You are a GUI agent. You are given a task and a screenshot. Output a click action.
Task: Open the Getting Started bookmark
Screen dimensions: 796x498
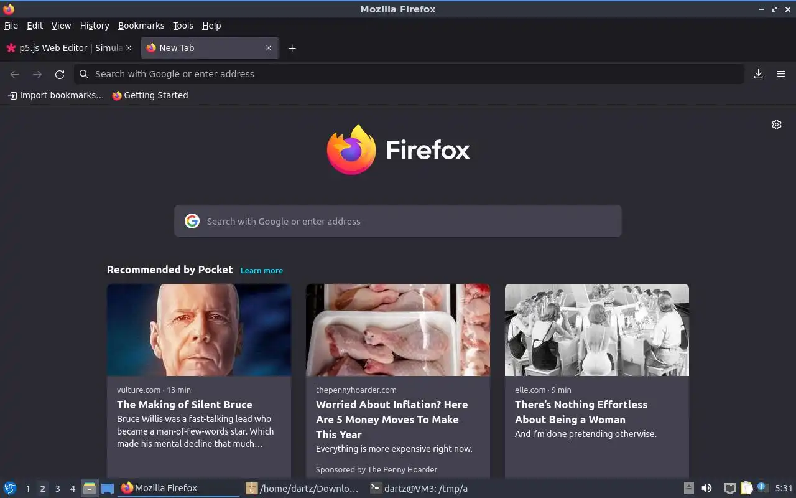150,95
